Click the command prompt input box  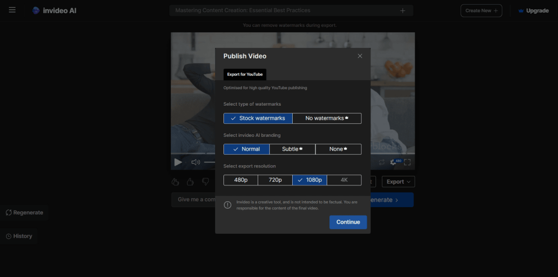[x=193, y=200]
